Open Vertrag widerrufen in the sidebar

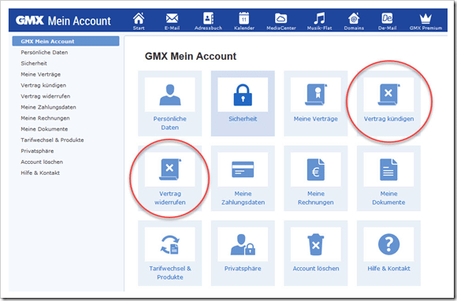click(46, 96)
